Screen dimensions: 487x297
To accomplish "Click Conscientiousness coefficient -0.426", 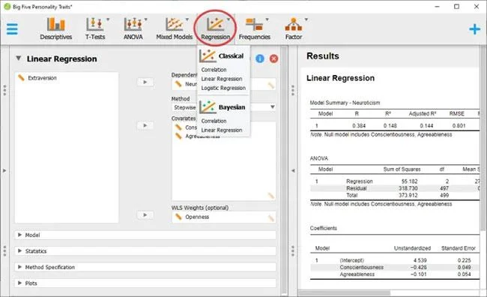I will [x=418, y=267].
